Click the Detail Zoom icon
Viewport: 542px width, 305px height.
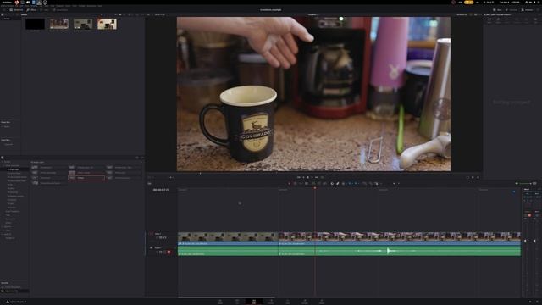click(x=370, y=183)
